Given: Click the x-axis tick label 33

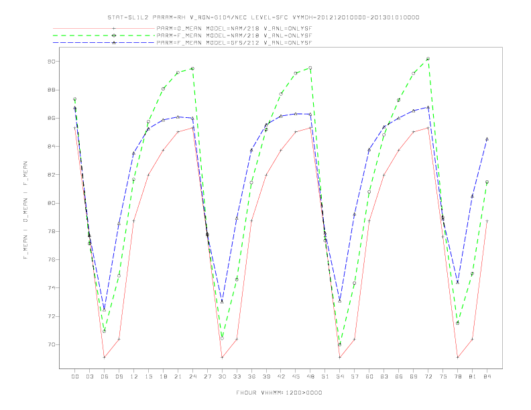Looking at the screenshot, I should pyautogui.click(x=237, y=377).
